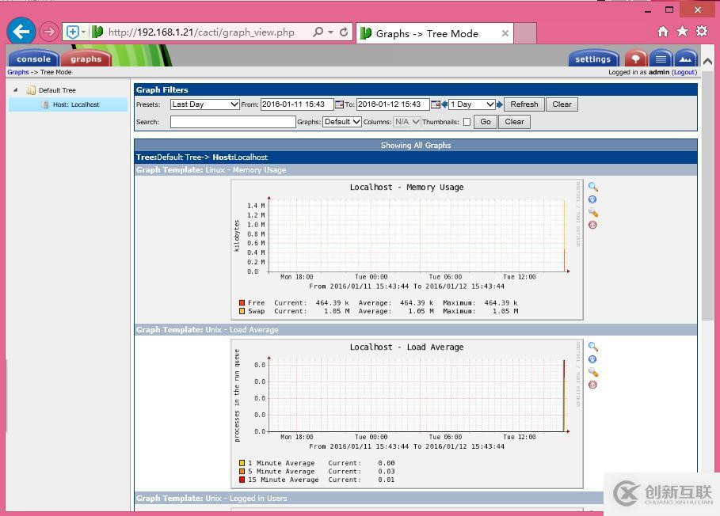This screenshot has height=516, width=720.
Task: Select the Graphs -> Tree Mode browser tab
Action: click(x=434, y=33)
